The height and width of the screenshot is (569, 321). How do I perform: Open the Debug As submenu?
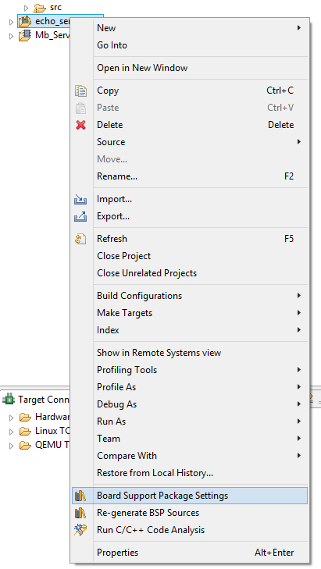[190, 404]
